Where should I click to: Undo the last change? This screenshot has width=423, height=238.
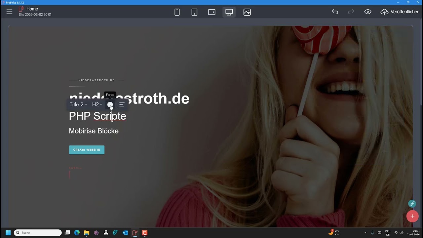pos(335,12)
